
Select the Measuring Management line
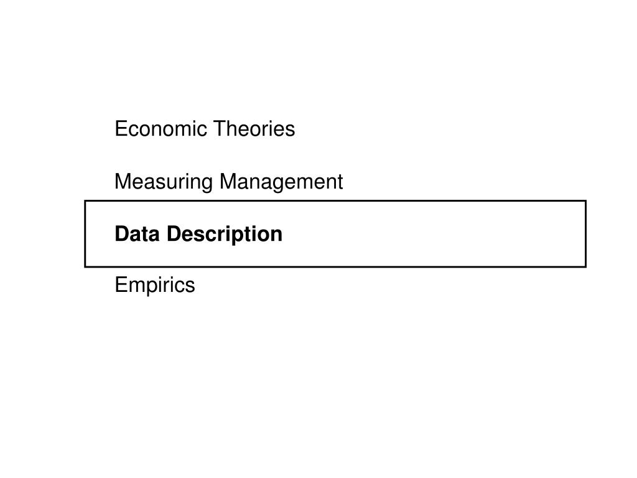[x=229, y=182]
